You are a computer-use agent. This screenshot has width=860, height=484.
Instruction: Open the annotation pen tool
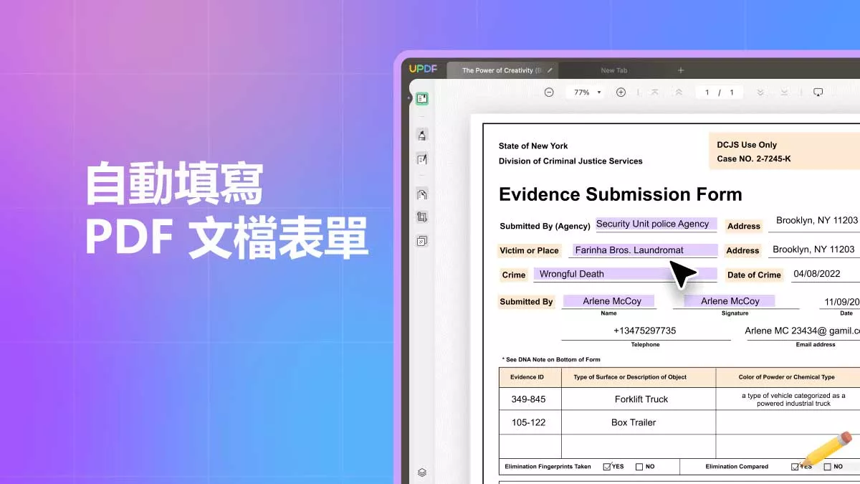coord(422,135)
